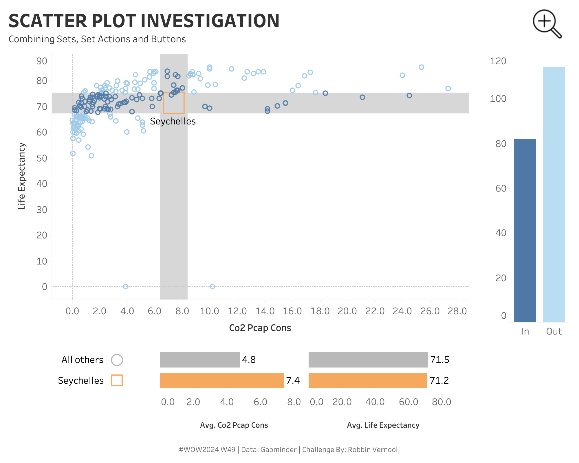
Task: Click the Avg. Life Expectancy axis title
Action: pyautogui.click(x=383, y=425)
